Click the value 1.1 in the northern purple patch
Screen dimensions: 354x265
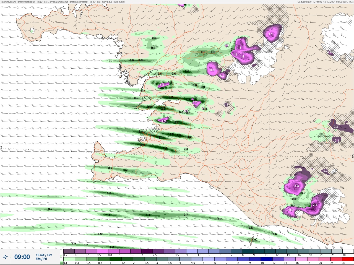tap(271, 34)
